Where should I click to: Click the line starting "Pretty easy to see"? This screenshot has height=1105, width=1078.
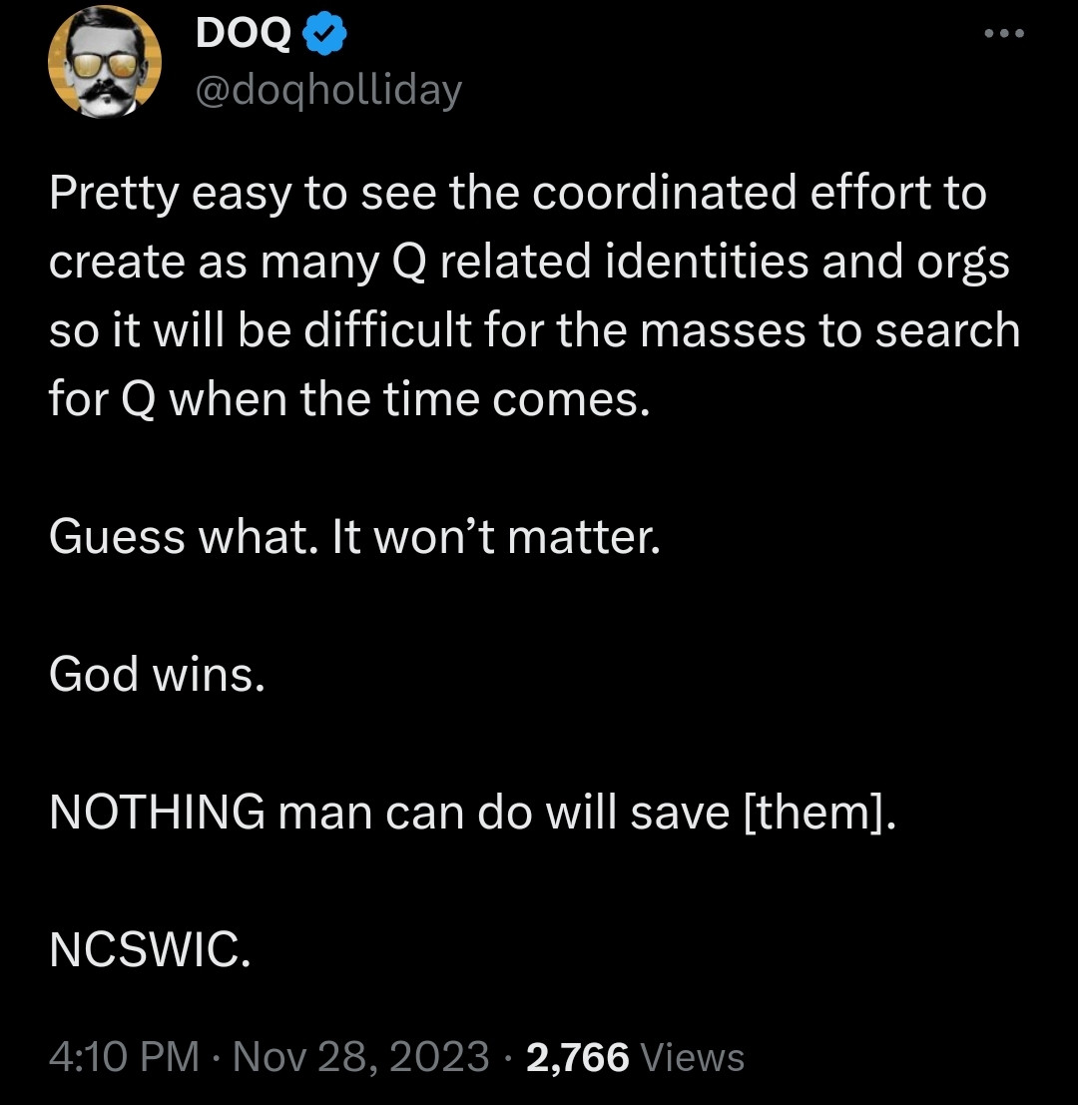click(x=517, y=193)
